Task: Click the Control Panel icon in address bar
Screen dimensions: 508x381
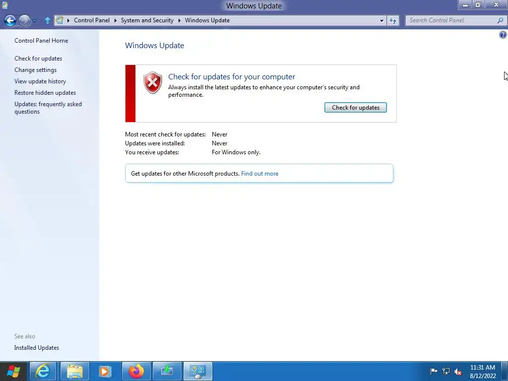Action: coord(60,20)
